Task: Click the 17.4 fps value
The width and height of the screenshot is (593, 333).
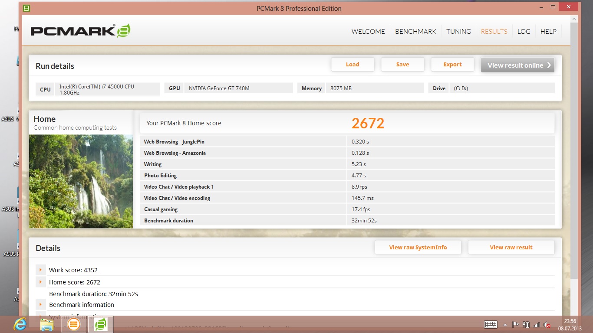Action: [361, 209]
